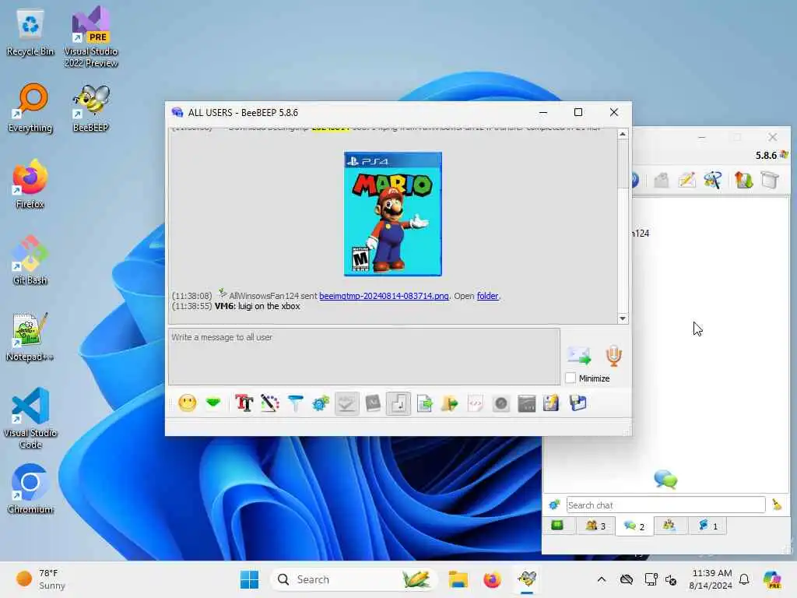Click the dark gray panel toolbar icon
The image size is (797, 598).
pyautogui.click(x=527, y=403)
